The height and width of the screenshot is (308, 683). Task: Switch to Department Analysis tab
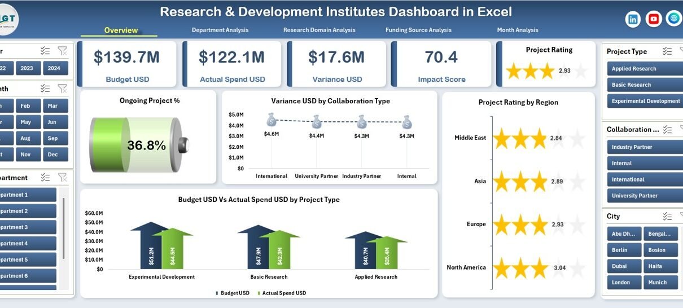(220, 30)
